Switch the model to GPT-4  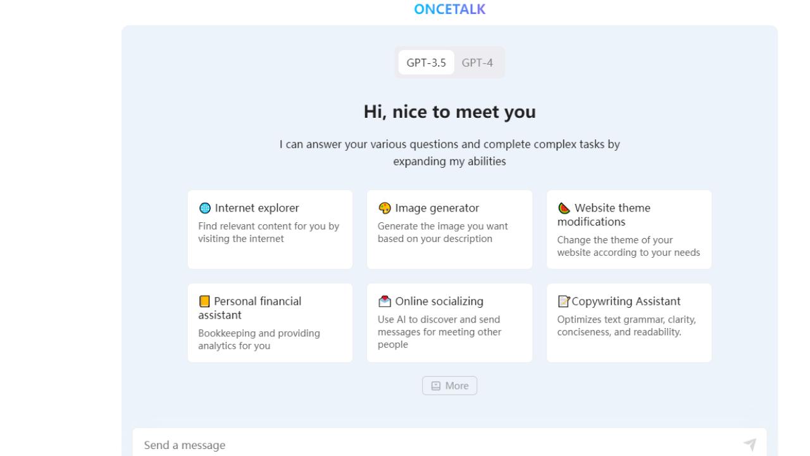(477, 63)
